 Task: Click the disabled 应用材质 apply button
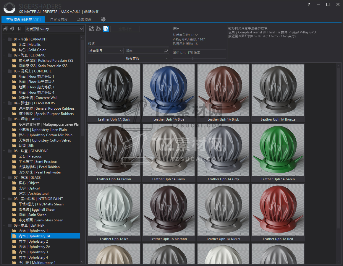pos(125,29)
